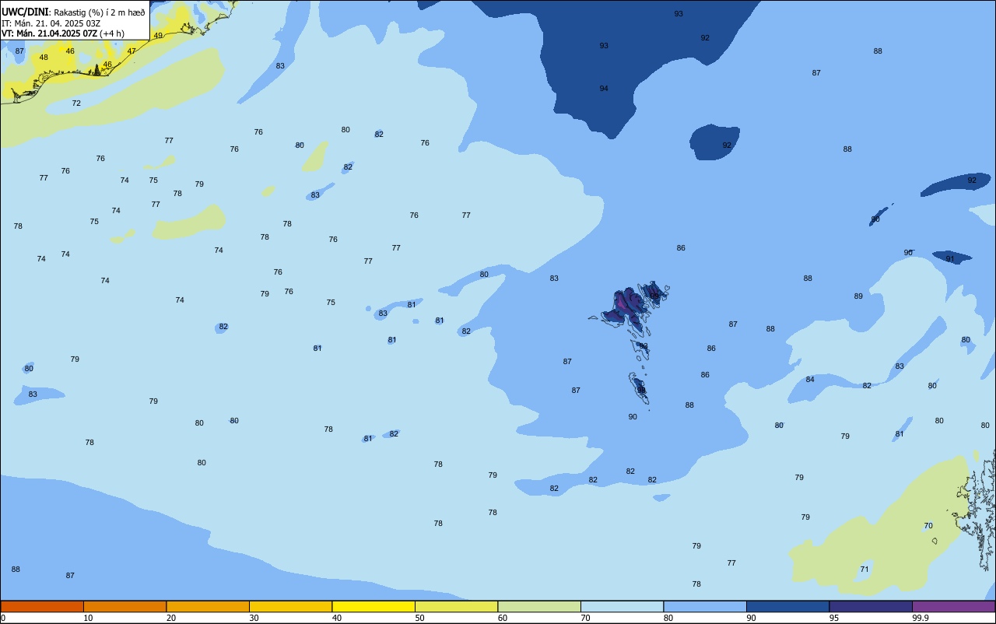996x624 pixels.
Task: Click the map value 72 near yellow coast
Action: click(76, 103)
